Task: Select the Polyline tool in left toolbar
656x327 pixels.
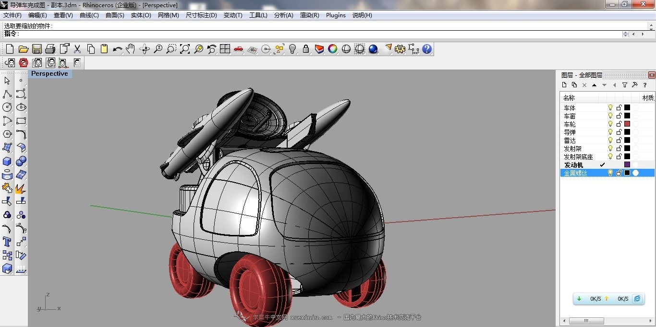Action: 7,94
